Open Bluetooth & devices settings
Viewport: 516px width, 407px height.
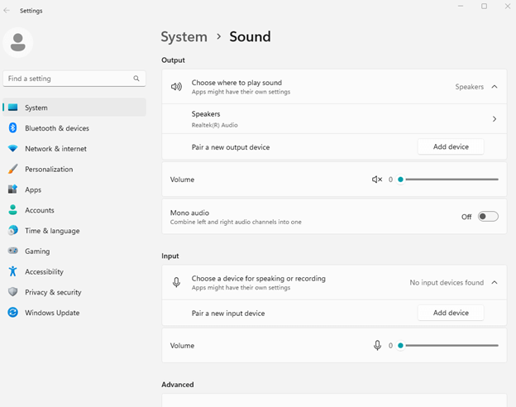click(56, 128)
